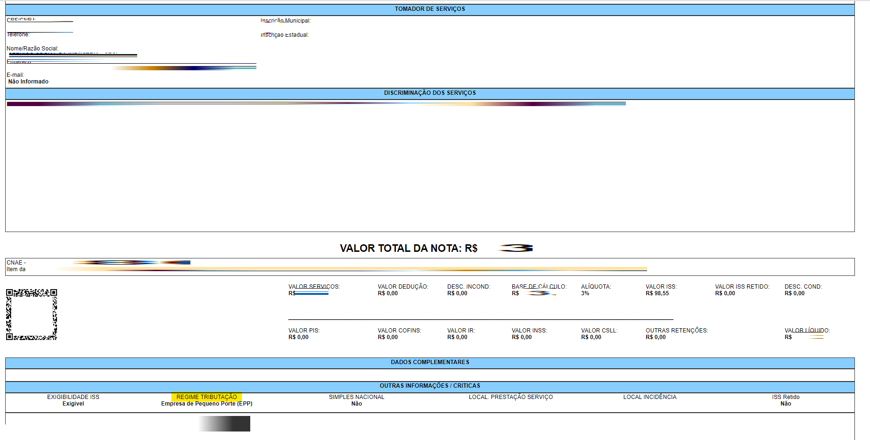Click the DISCRIMINAÇÃO DOS SERVIÇOS header
Viewport: 870px width, 440px height.
pos(430,93)
